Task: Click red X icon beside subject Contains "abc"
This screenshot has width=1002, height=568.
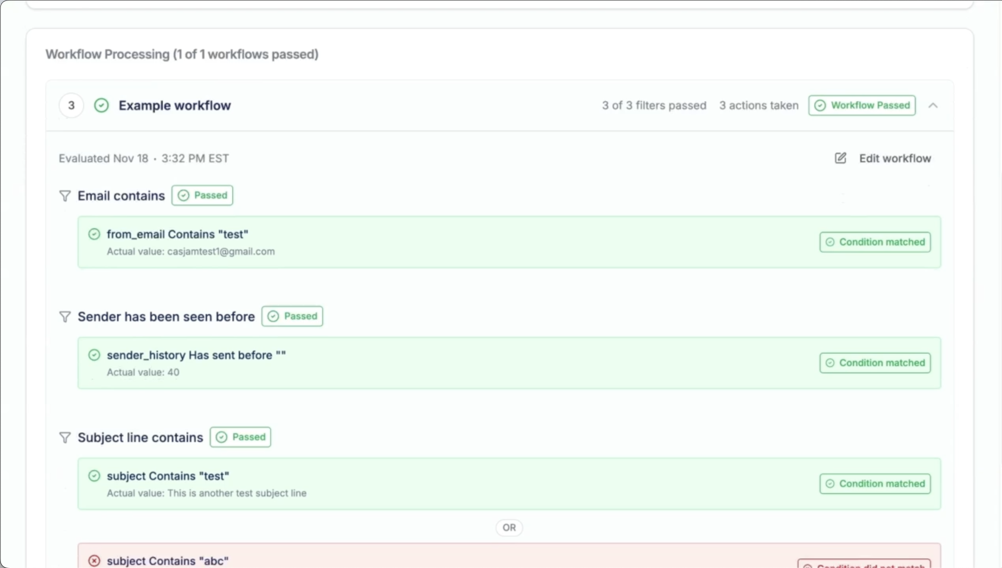Action: tap(94, 561)
